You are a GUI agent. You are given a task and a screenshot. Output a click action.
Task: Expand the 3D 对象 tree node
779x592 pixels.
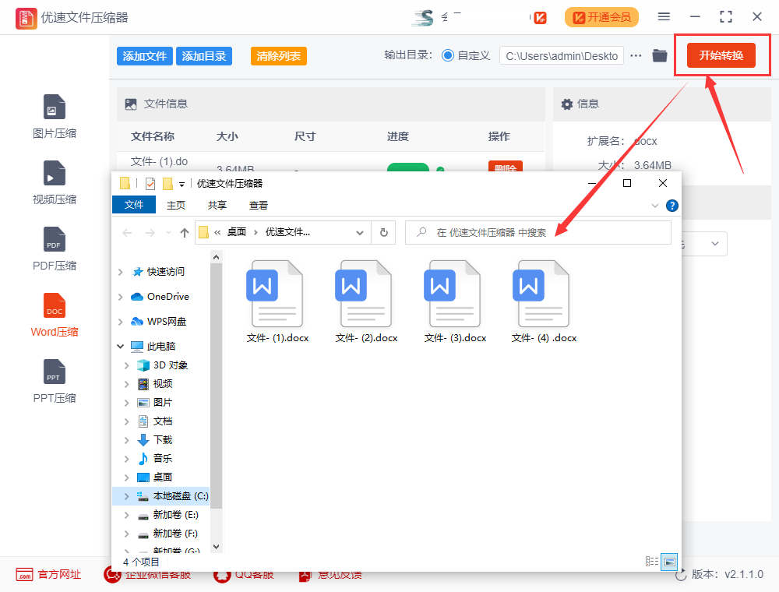126,365
